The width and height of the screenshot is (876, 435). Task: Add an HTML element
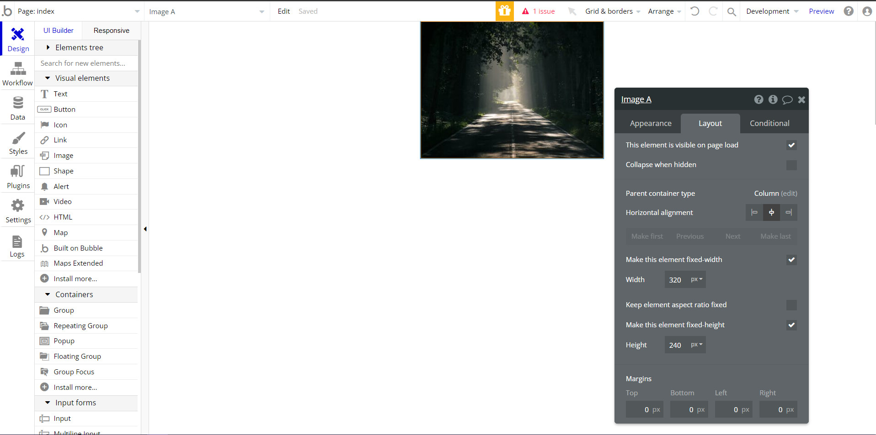point(86,217)
